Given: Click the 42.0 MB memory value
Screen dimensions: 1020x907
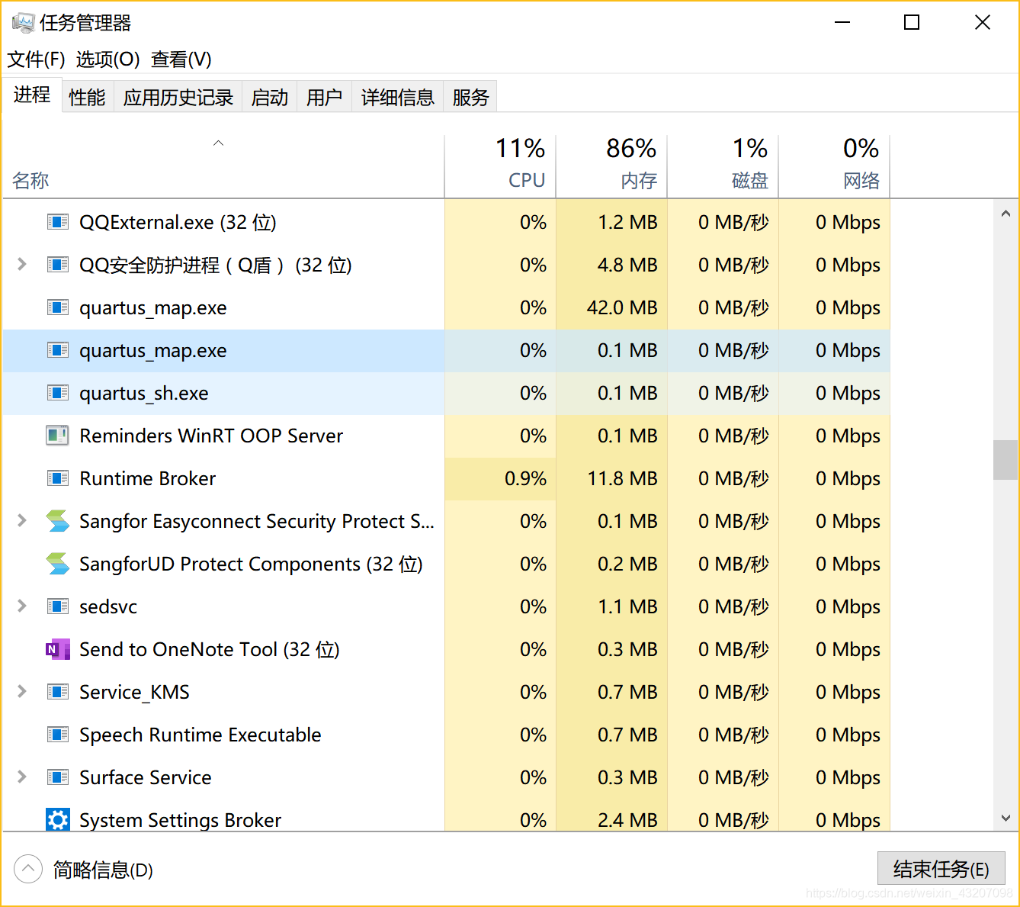Looking at the screenshot, I should point(622,307).
